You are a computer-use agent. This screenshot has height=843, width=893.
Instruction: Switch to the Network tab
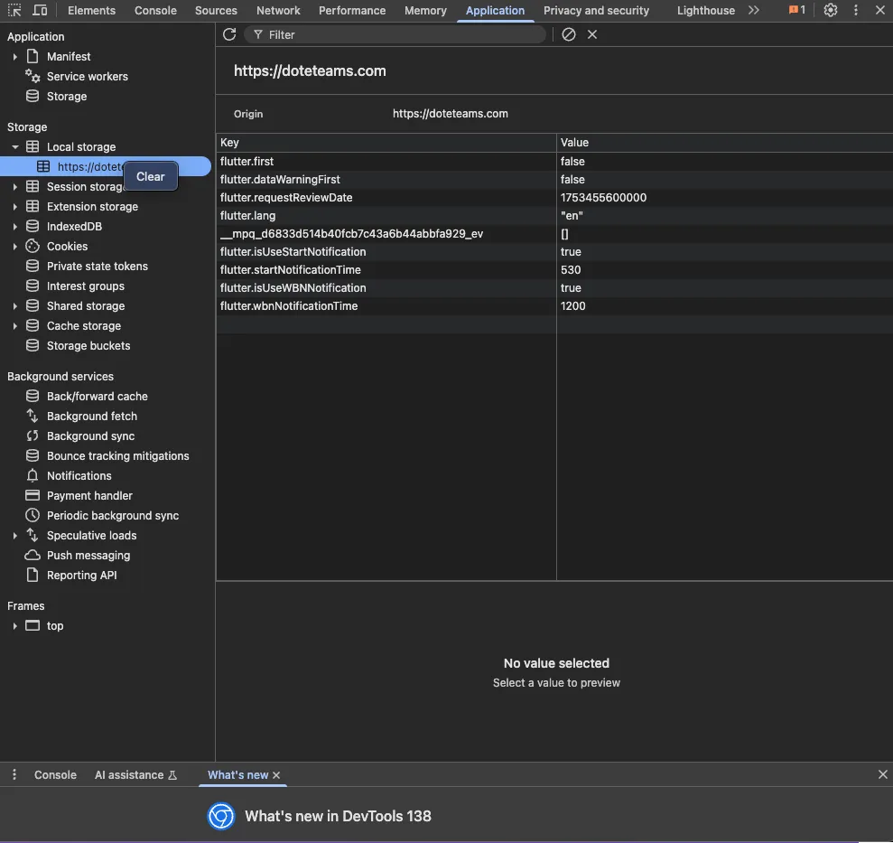pos(278,10)
